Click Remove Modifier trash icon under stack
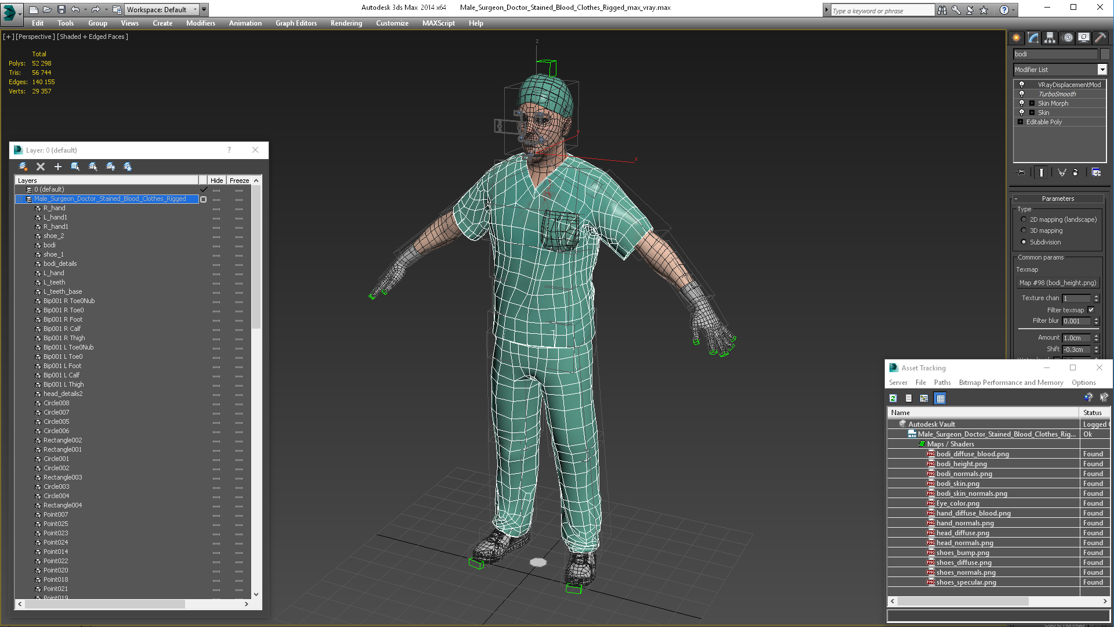 1076,172
